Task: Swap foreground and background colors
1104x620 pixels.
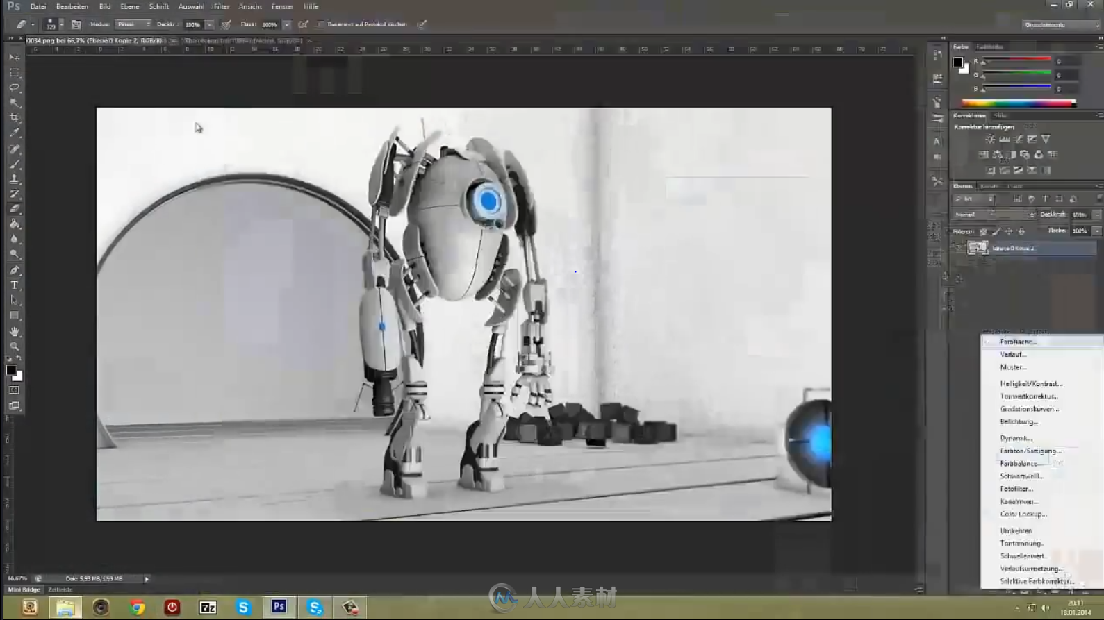Action: [19, 359]
